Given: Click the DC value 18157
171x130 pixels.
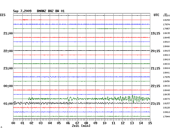Looking at the screenshot, I should (x=167, y=103).
